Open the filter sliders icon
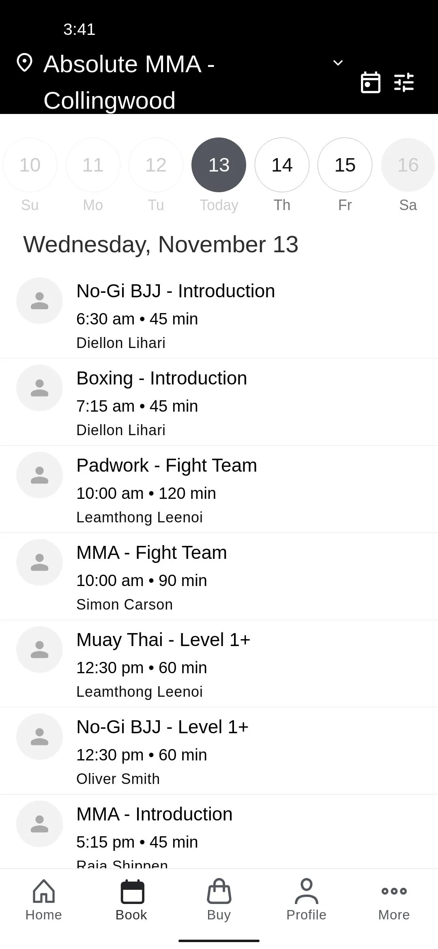The width and height of the screenshot is (438, 949). pos(404,82)
